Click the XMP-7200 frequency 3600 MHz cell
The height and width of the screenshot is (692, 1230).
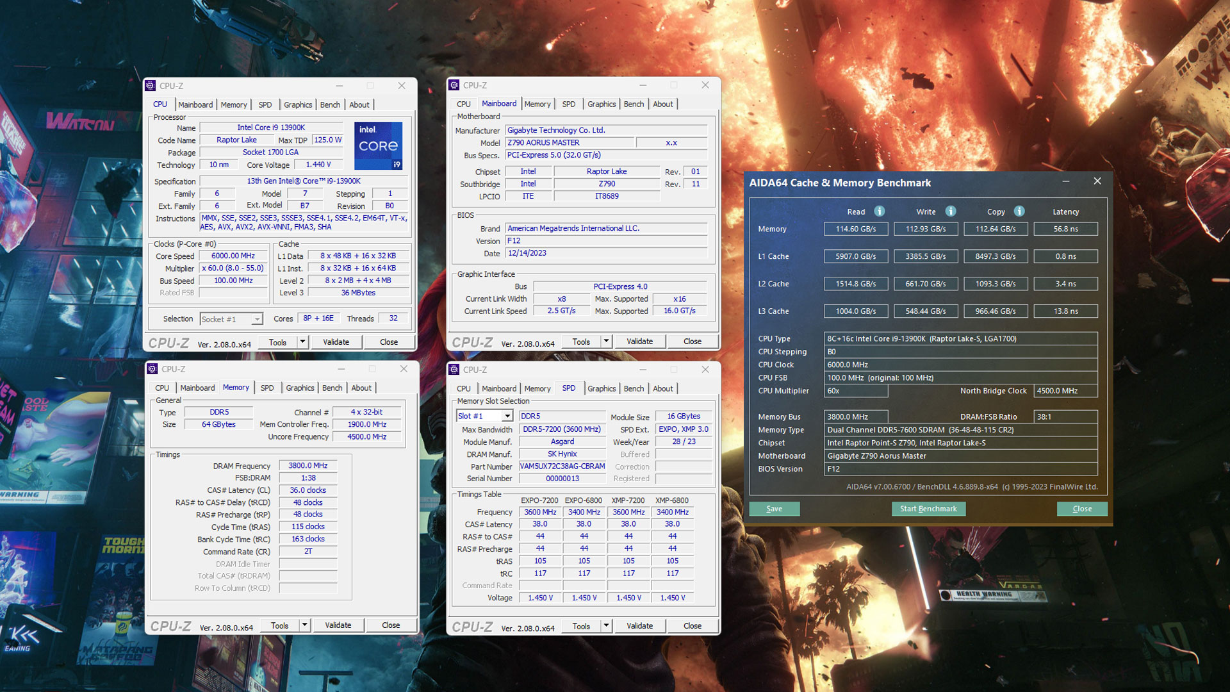(x=628, y=512)
